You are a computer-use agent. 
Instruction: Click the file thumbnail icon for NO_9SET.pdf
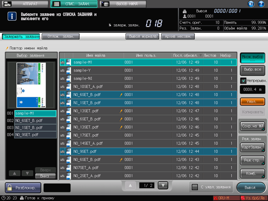68,152
